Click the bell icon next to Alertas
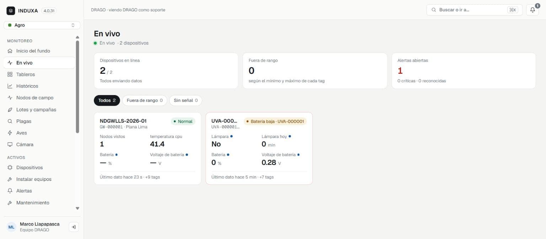 pos(10,191)
